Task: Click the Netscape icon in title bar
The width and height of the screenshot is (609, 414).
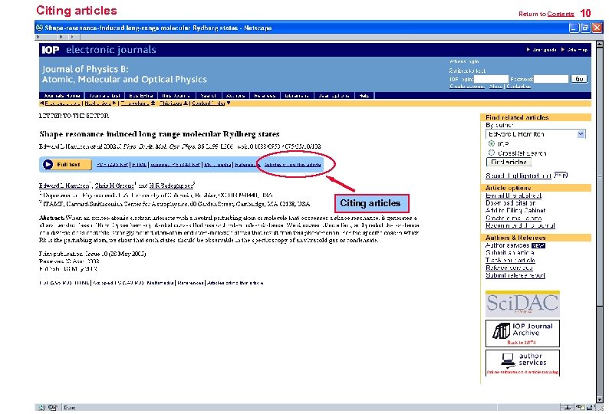Action: (x=39, y=28)
